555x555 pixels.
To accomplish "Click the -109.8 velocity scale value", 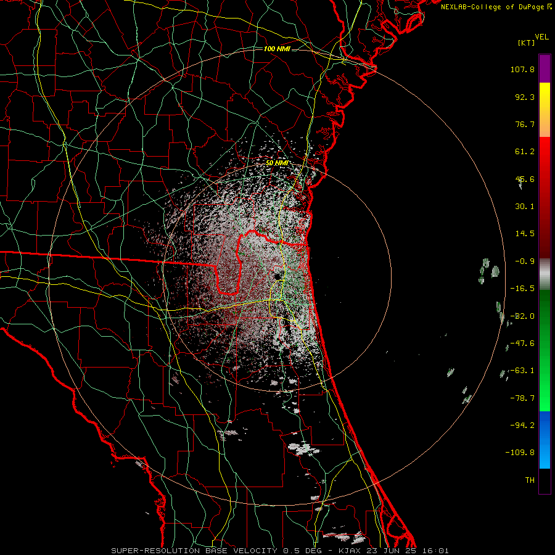I will point(520,453).
